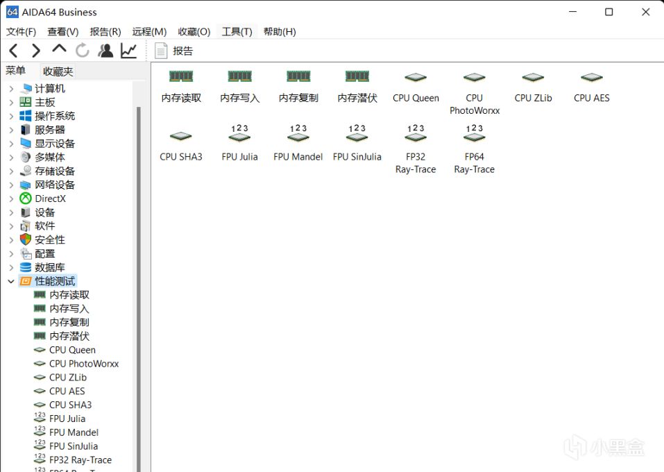Expand the 多媒体 tree node
The width and height of the screenshot is (664, 472).
(x=11, y=157)
